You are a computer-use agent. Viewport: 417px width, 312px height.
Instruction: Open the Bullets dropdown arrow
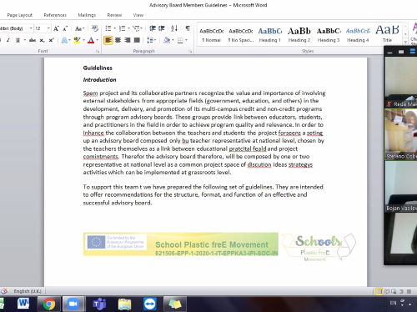tap(114, 28)
